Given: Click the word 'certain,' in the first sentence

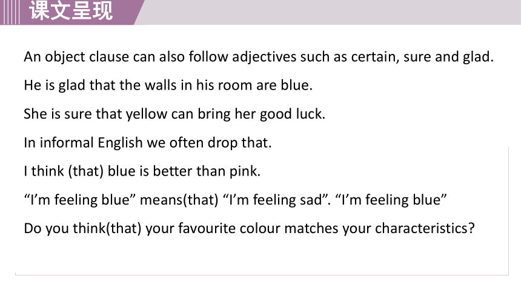Looking at the screenshot, I should tap(375, 57).
